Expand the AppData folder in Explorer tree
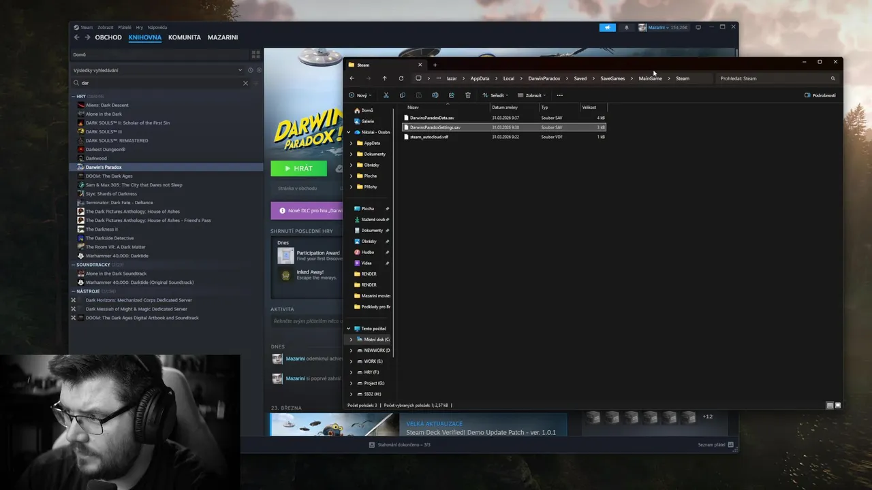This screenshot has height=490, width=872. (351, 143)
